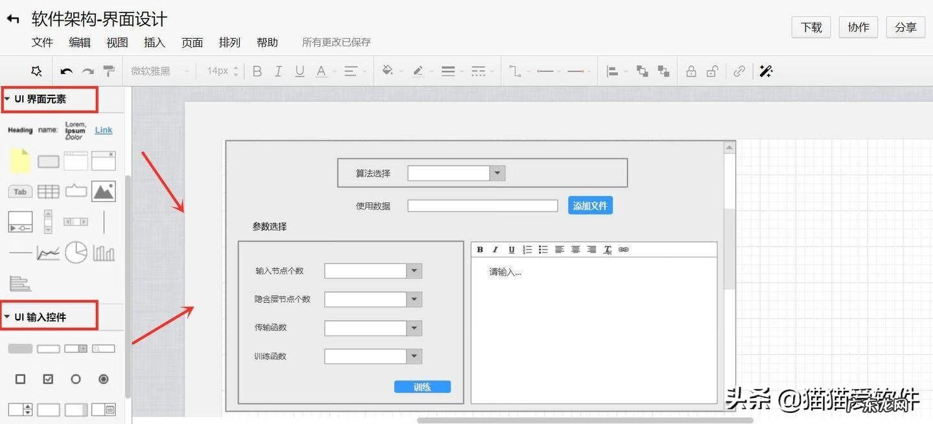The width and height of the screenshot is (933, 424).
Task: Collapse the UI 界面元素 section
Action: click(x=8, y=99)
